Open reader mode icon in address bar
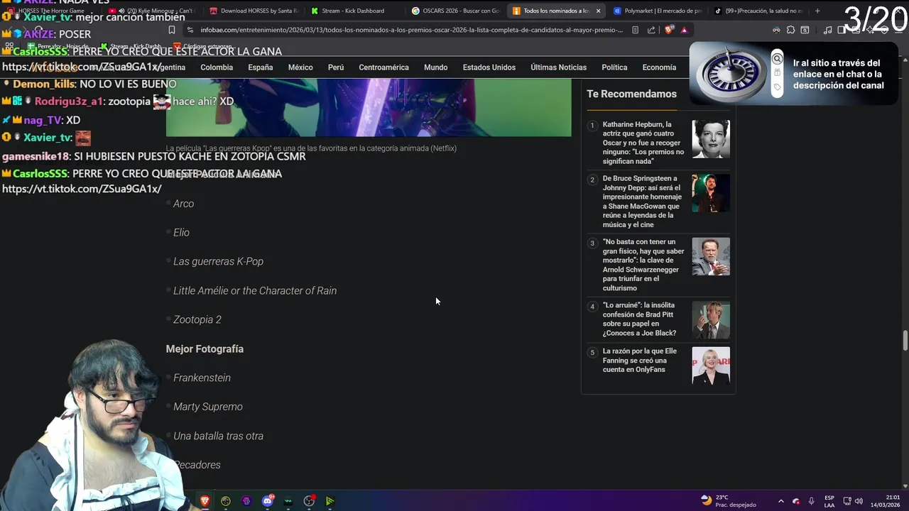This screenshot has height=511, width=909. coord(635,30)
